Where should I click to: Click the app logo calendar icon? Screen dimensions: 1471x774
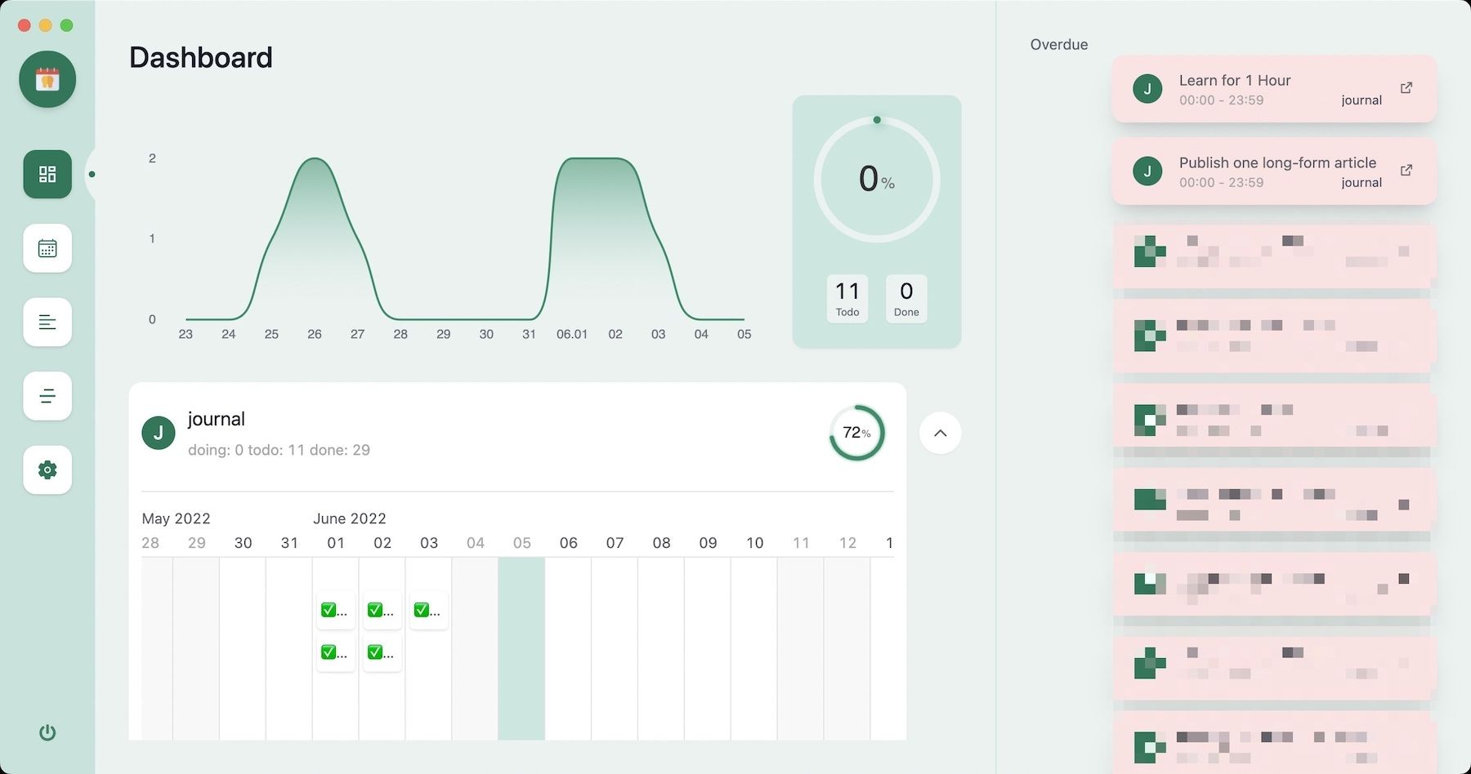pyautogui.click(x=47, y=79)
